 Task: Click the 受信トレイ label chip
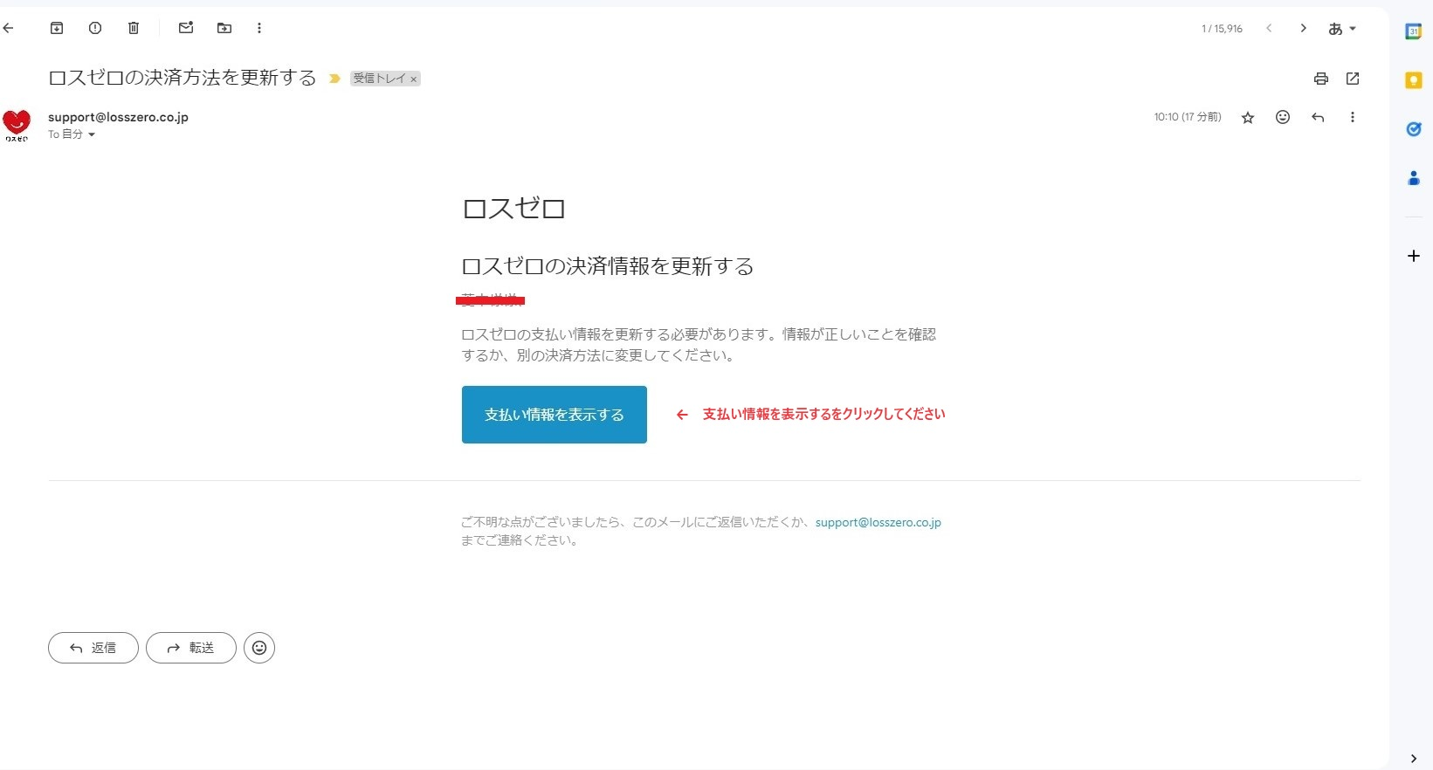pos(380,79)
